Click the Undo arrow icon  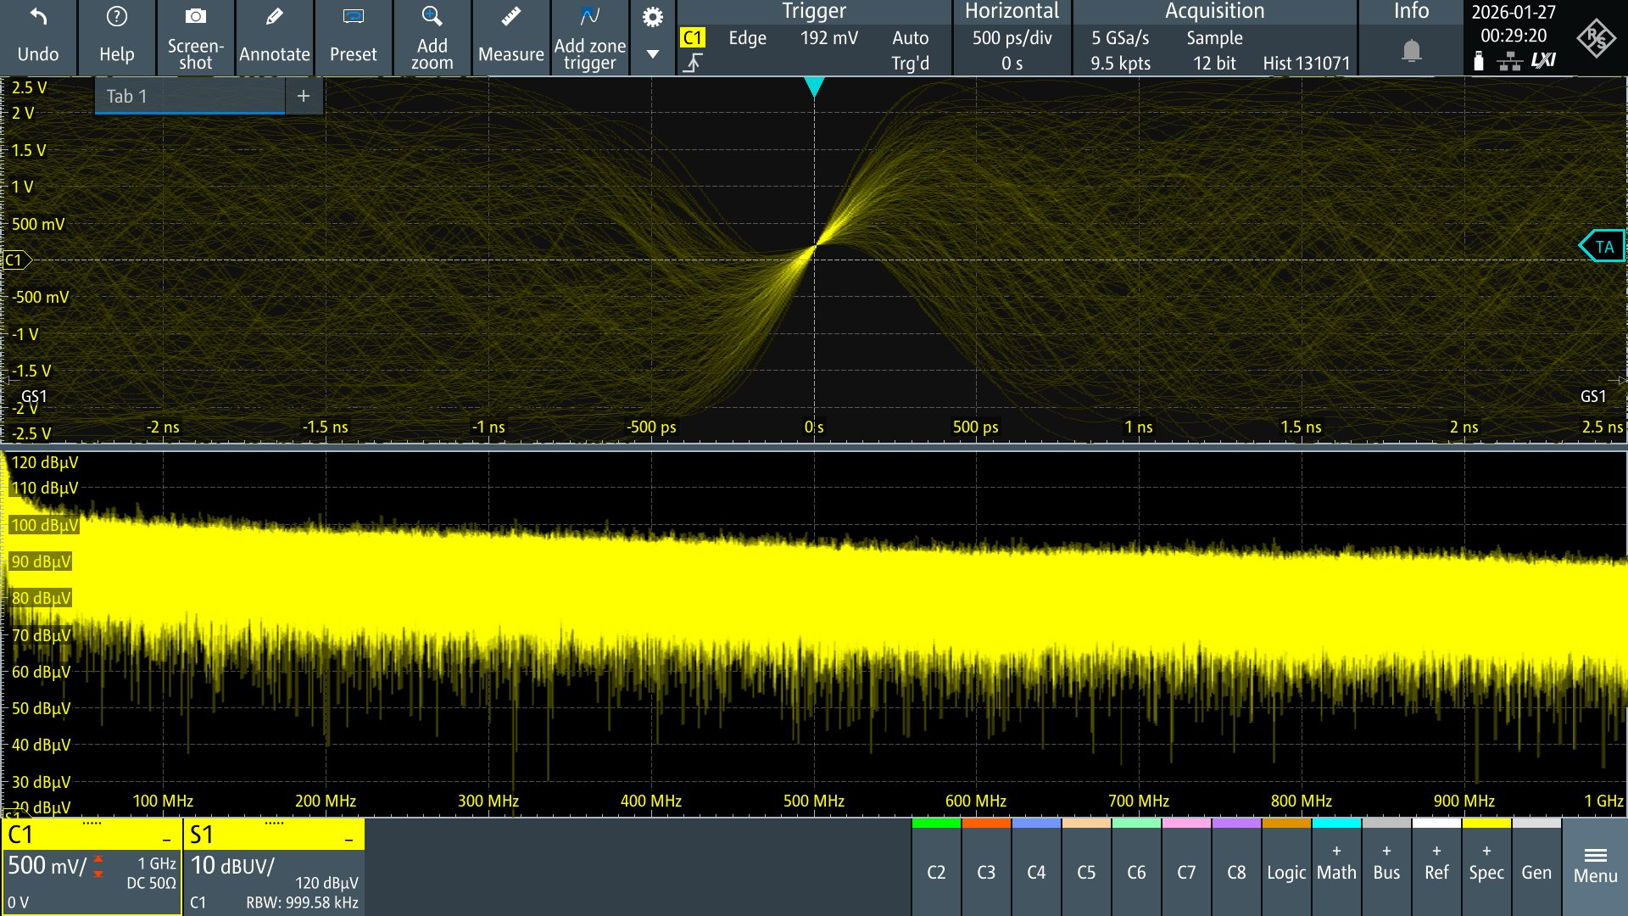(x=38, y=17)
